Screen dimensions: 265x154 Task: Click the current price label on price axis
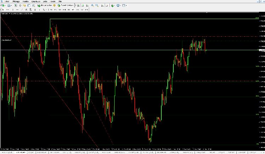click(x=262, y=50)
